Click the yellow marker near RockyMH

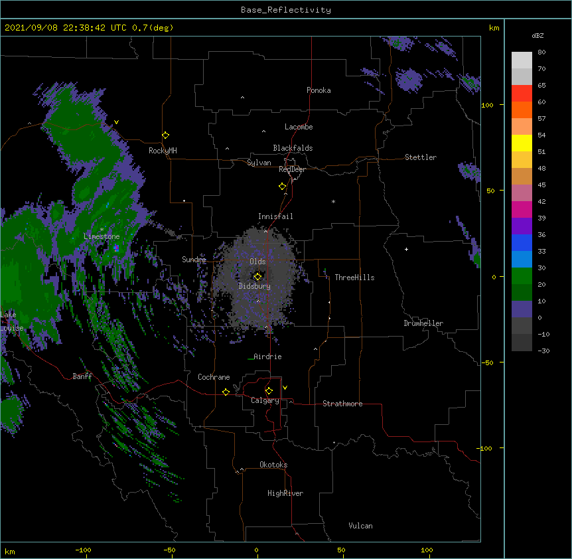pyautogui.click(x=165, y=135)
